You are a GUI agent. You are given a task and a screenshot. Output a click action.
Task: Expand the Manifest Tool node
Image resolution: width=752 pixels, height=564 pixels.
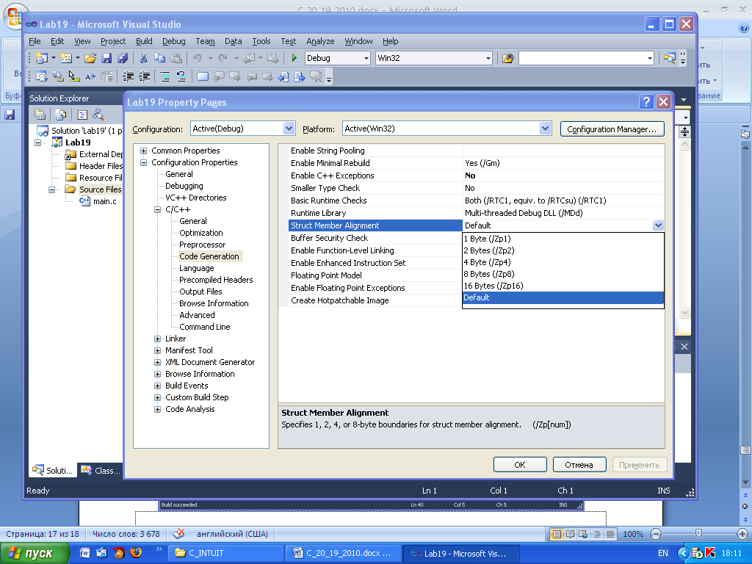tap(157, 350)
